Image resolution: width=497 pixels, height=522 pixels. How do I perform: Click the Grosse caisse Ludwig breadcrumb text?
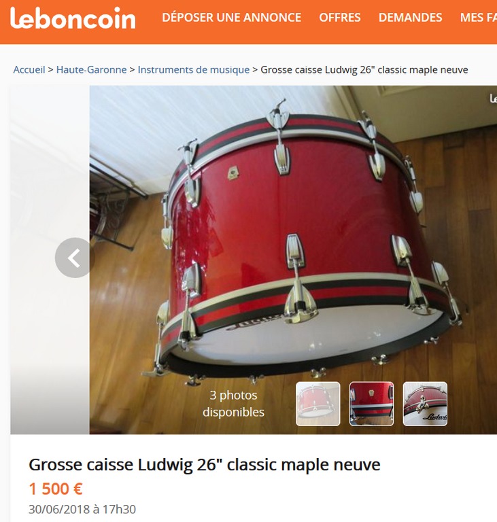pos(364,69)
